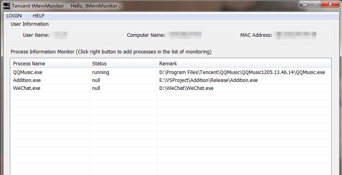Maximize the tMemMonitor window
342x175 pixels.
[316, 4]
